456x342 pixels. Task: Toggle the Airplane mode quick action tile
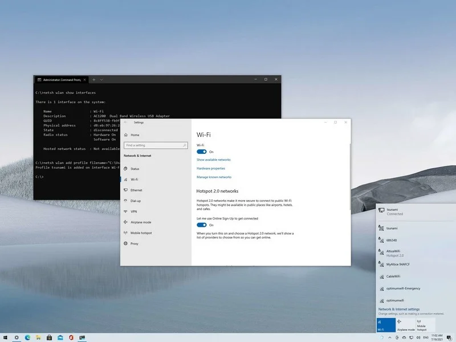coord(406,325)
